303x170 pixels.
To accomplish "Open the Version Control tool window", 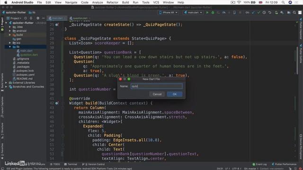I will coord(93,164).
